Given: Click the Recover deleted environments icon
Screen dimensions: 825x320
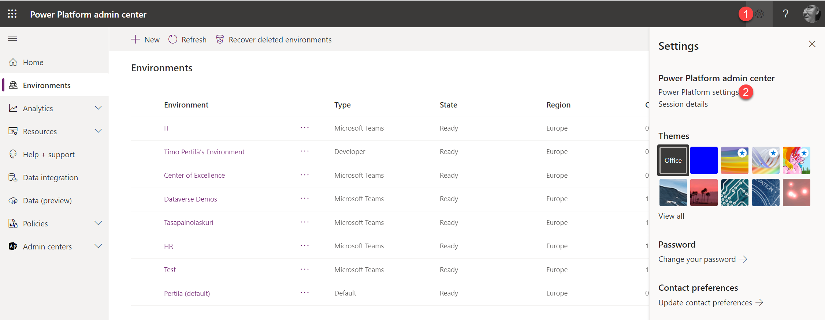Looking at the screenshot, I should (x=220, y=39).
